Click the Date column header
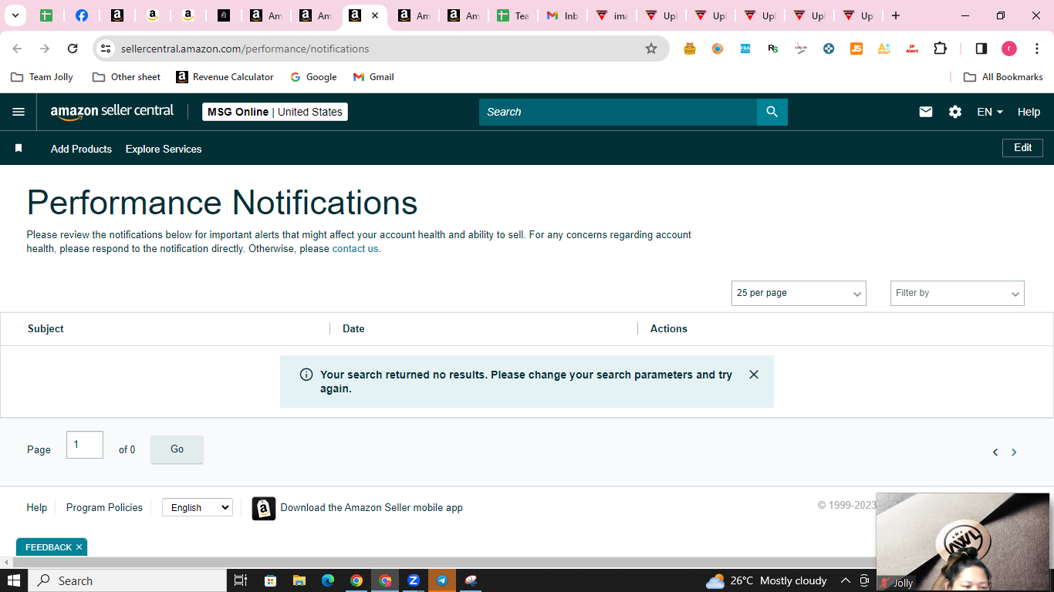Viewport: 1054px width, 592px height. pyautogui.click(x=353, y=328)
